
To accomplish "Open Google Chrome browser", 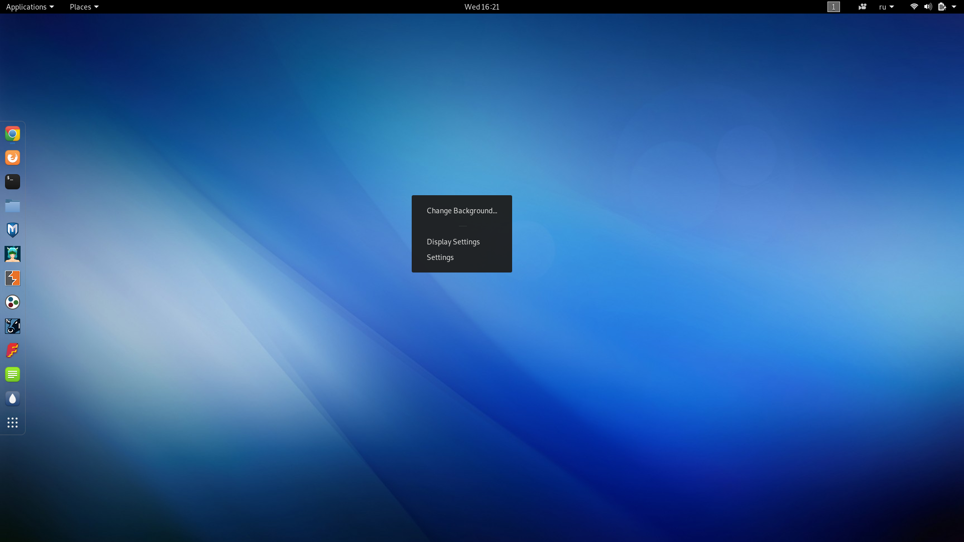I will click(12, 133).
